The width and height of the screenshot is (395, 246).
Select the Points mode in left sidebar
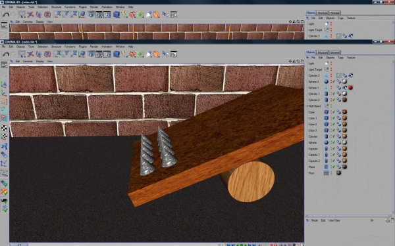[x=4, y=102]
